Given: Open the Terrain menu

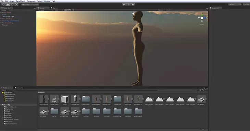Looking at the screenshot, I should click(x=40, y=1).
